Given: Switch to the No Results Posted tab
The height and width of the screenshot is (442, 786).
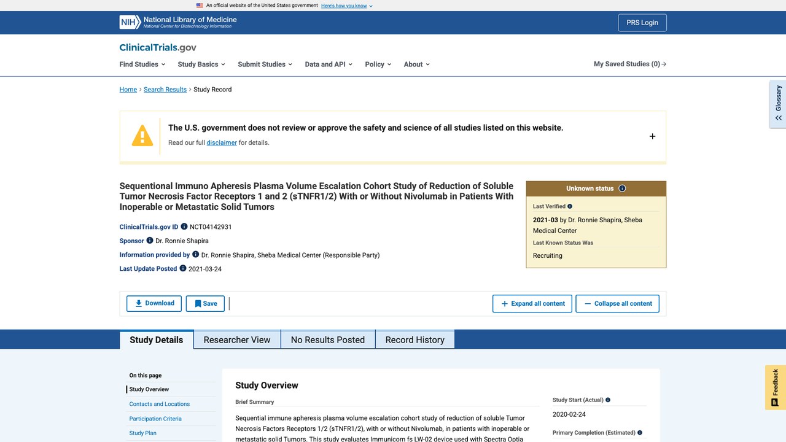Looking at the screenshot, I should (328, 339).
